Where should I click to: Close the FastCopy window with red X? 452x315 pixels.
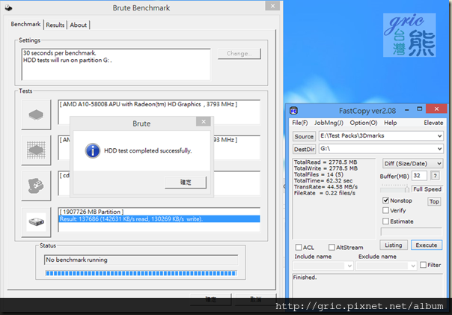[436, 108]
